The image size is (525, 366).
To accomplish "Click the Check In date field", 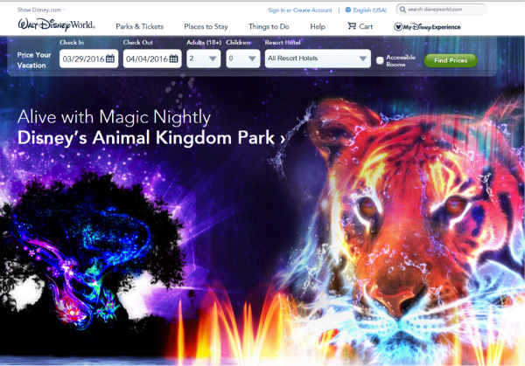I will coord(88,59).
